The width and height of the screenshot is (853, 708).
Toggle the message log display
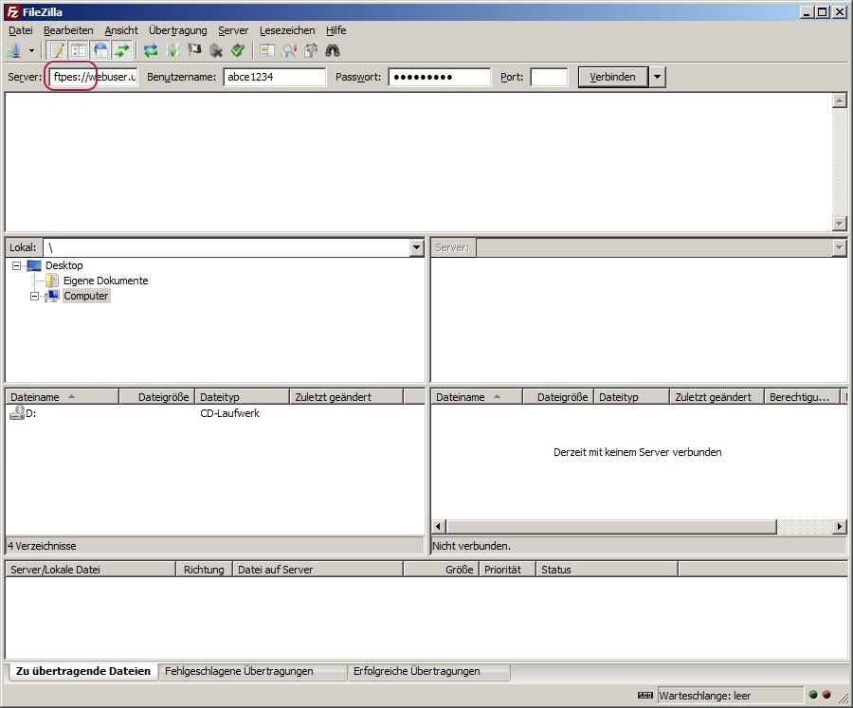(57, 50)
